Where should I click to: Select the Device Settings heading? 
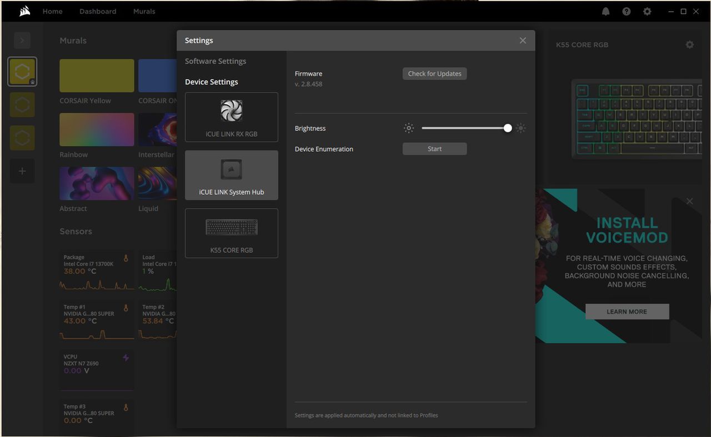click(212, 82)
